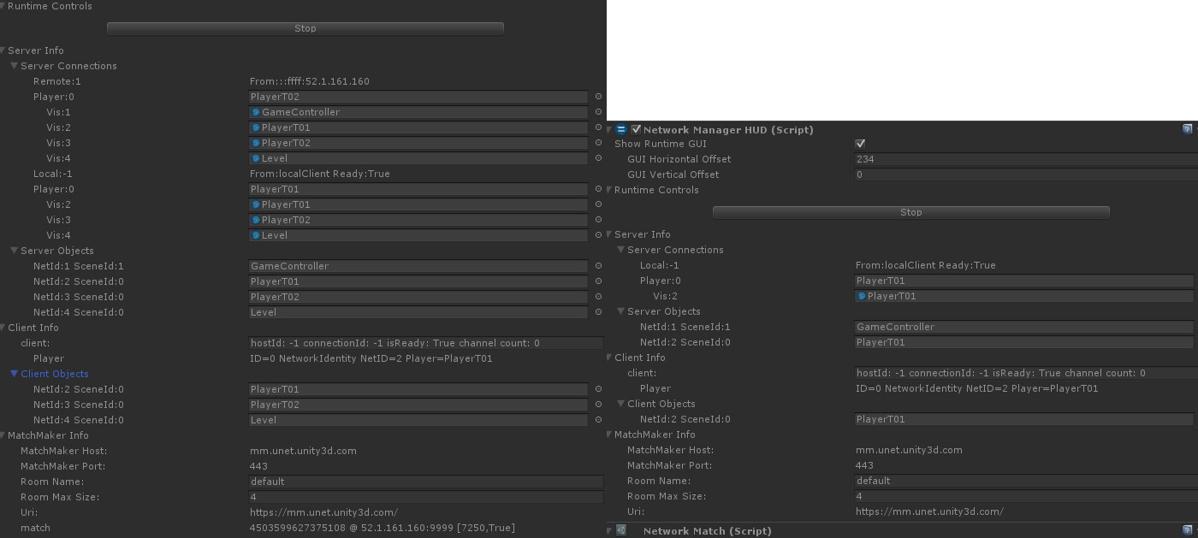Open help for Network Manager HUD component
This screenshot has height=538, width=1198.
[1188, 129]
